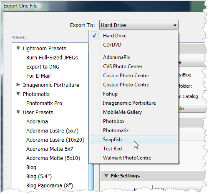Choose the Export to DNG preset
Viewport: 209px width, 194px height.
[43, 67]
